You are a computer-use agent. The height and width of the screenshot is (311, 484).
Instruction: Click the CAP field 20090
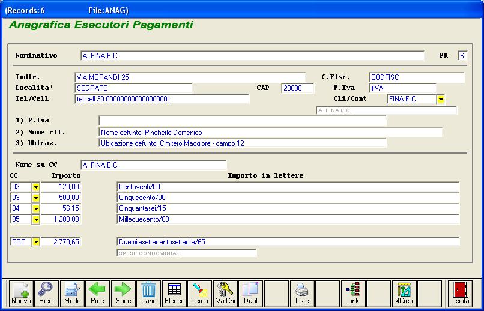coord(298,88)
